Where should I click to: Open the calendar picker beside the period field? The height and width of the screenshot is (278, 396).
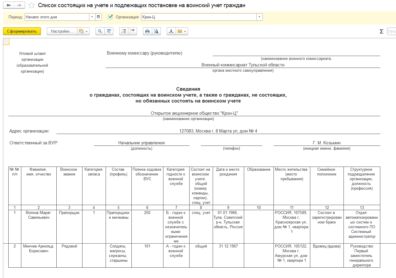[x=99, y=17]
